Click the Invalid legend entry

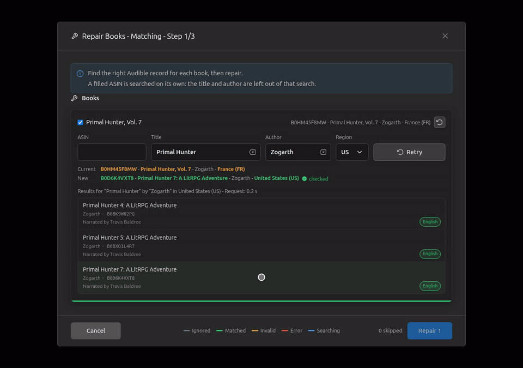coord(264,330)
